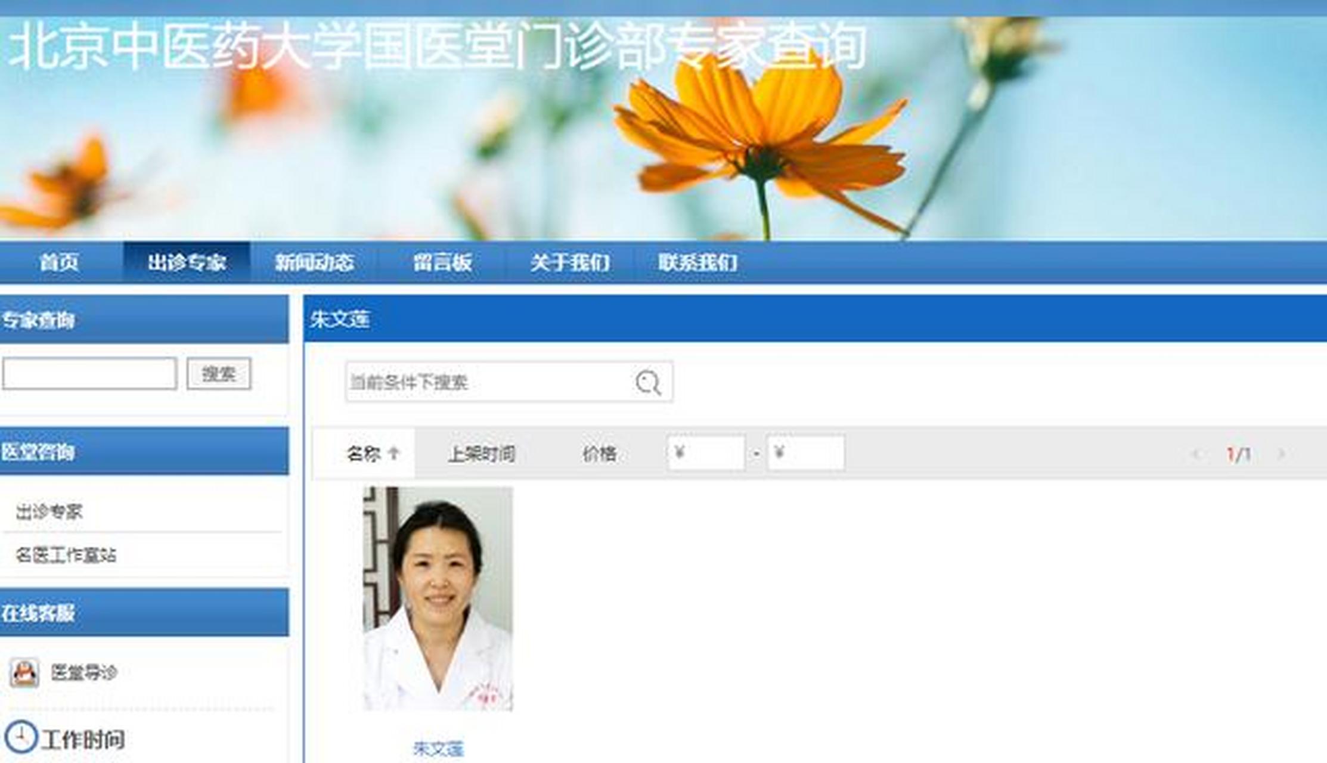This screenshot has width=1327, height=763.
Task: Sort by 名称 using the up arrow
Action: point(393,454)
